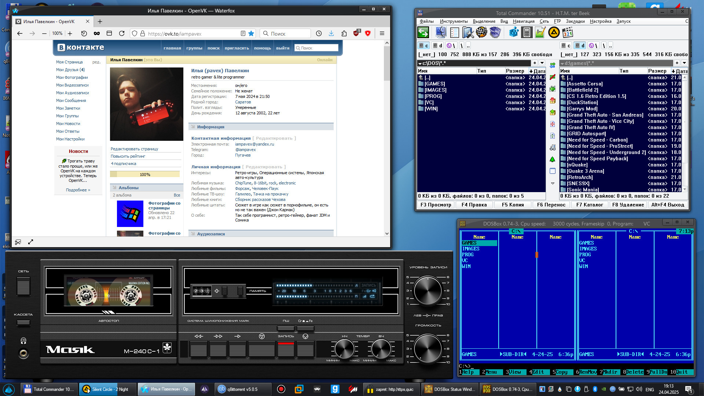Image resolution: width=704 pixels, height=396 pixels.
Task: Select drive d in the left panel
Action: click(x=438, y=45)
